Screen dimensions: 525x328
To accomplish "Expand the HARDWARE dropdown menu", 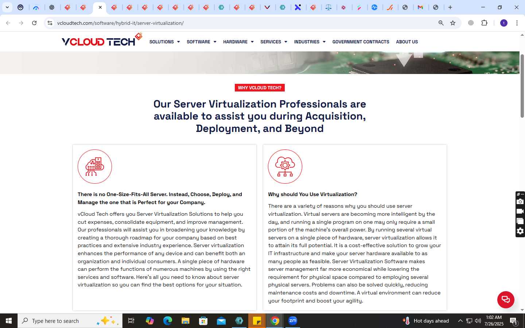I will coord(238,42).
